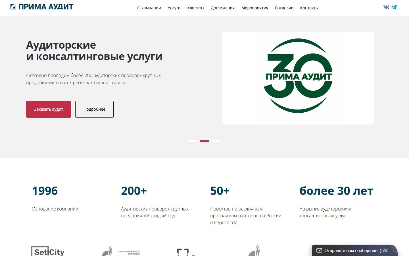Go to Достижения section
This screenshot has width=409, height=256.
(x=223, y=8)
